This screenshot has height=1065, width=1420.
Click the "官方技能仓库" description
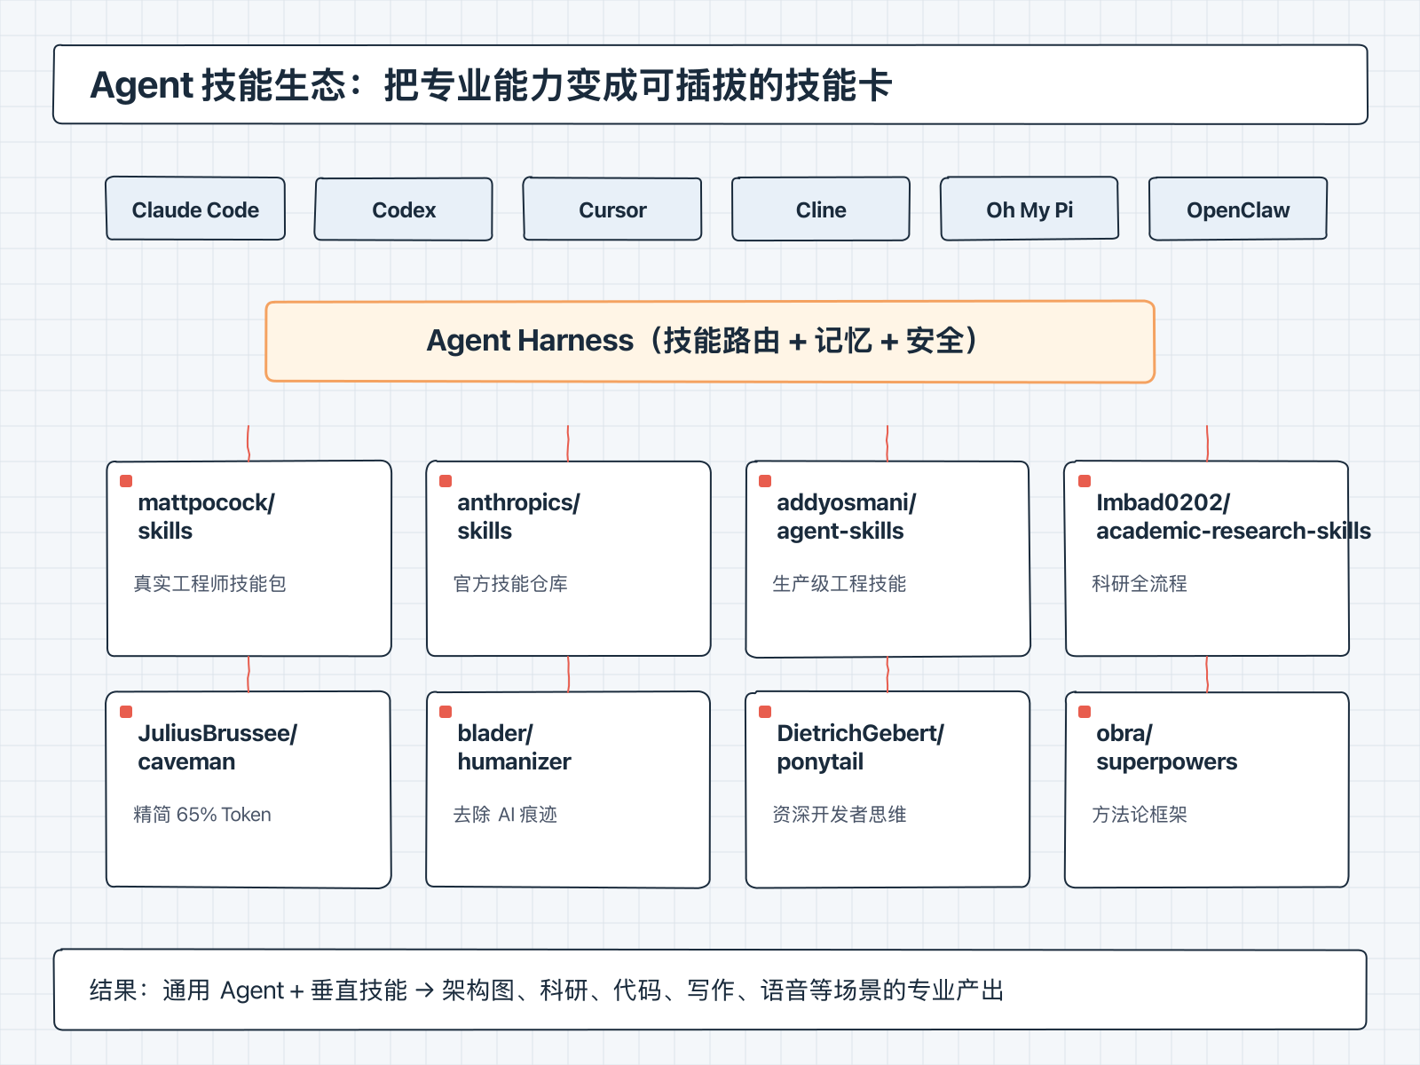(510, 583)
